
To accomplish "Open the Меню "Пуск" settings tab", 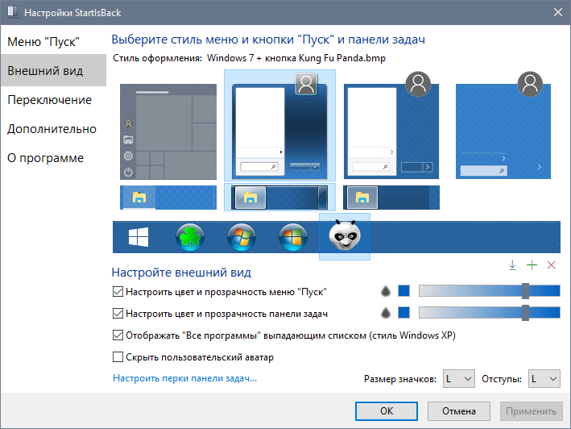I will point(43,41).
